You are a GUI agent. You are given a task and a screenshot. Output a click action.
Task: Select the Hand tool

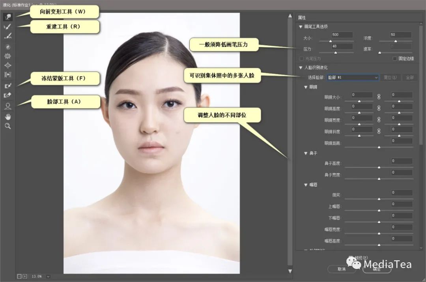pos(8,117)
